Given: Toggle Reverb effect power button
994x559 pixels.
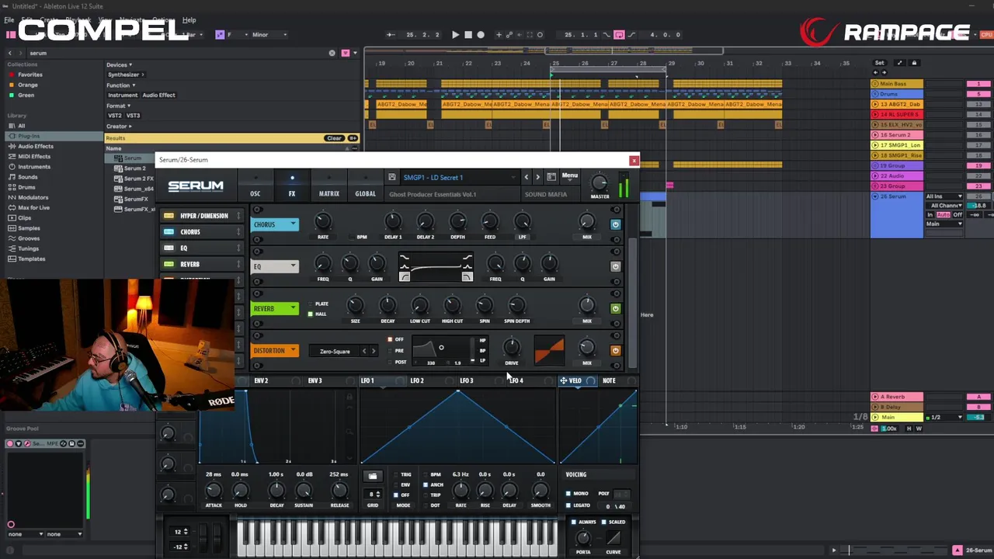Looking at the screenshot, I should pyautogui.click(x=615, y=308).
